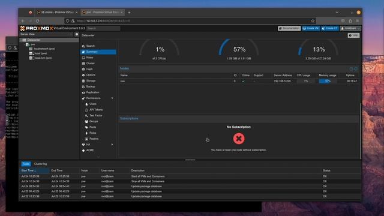The image size is (384, 216).
Task: Switch to the Tasks tab
Action: pyautogui.click(x=26, y=164)
